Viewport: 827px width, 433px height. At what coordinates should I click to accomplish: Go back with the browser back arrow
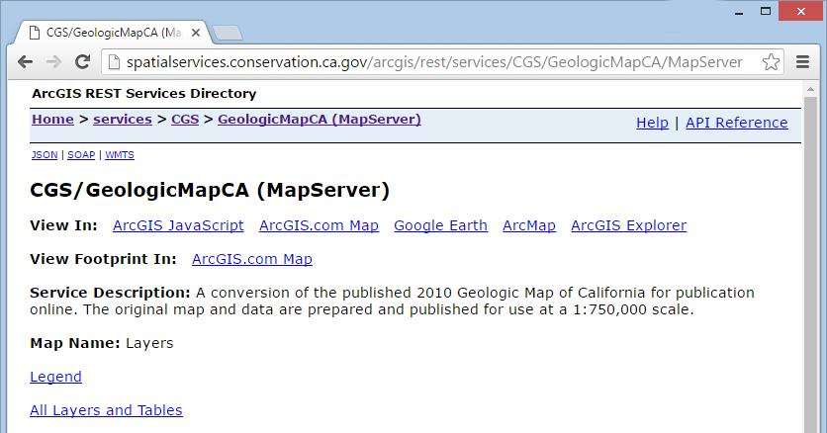[x=25, y=62]
